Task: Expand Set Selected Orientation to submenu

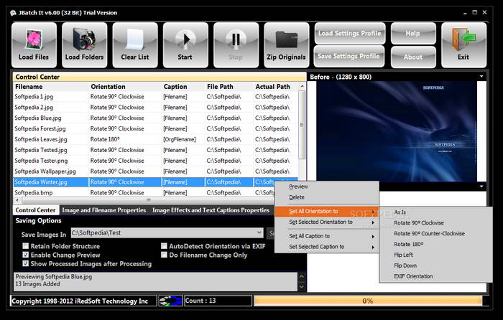Action: tap(326, 222)
